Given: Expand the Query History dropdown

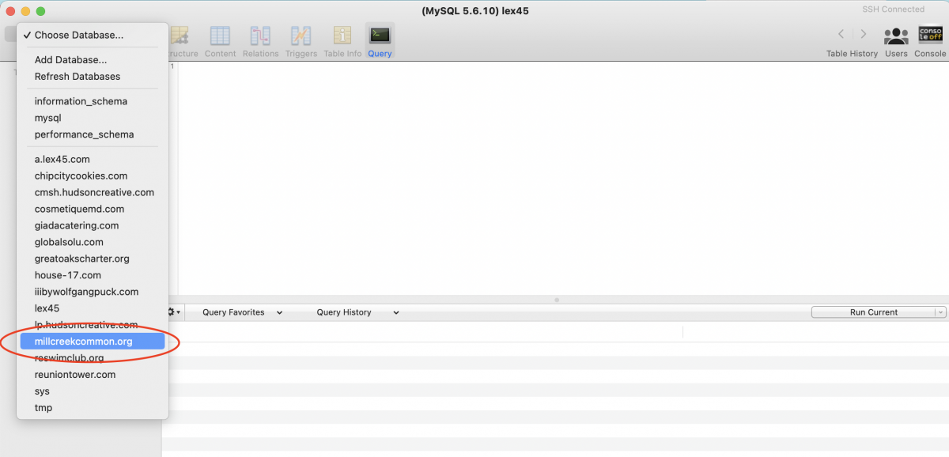Looking at the screenshot, I should [x=357, y=312].
